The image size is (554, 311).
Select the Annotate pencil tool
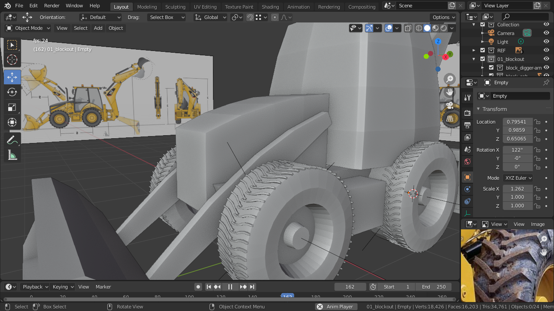tap(12, 140)
